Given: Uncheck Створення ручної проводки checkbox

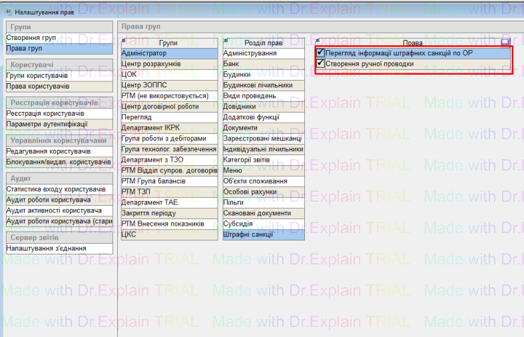Looking at the screenshot, I should click(x=321, y=64).
